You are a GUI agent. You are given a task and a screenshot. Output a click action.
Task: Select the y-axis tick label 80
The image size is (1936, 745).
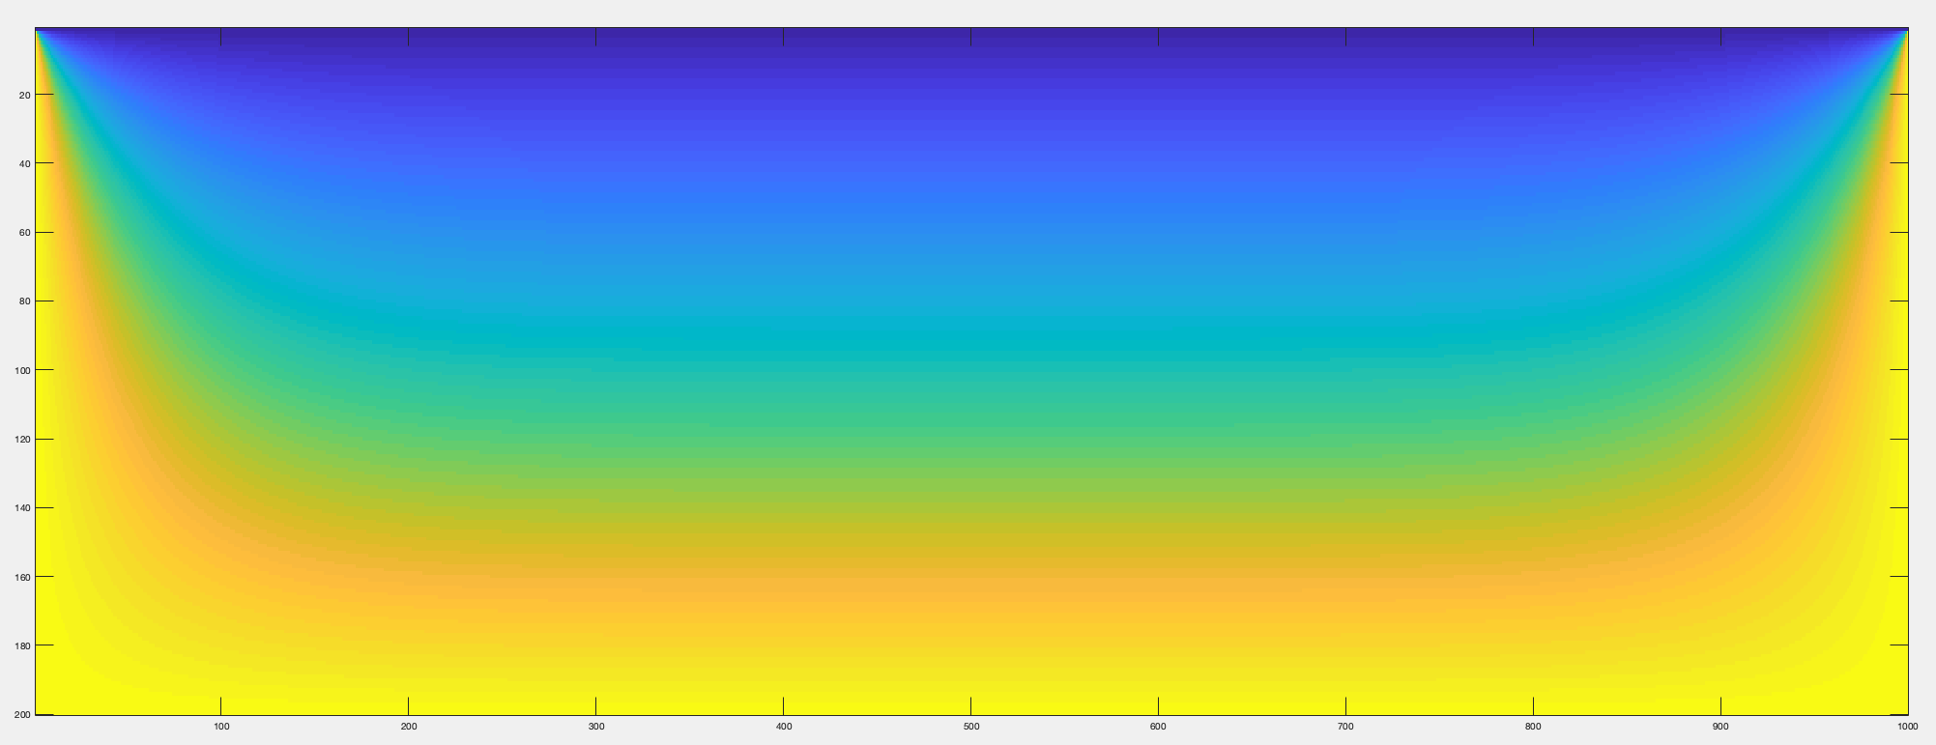[24, 301]
